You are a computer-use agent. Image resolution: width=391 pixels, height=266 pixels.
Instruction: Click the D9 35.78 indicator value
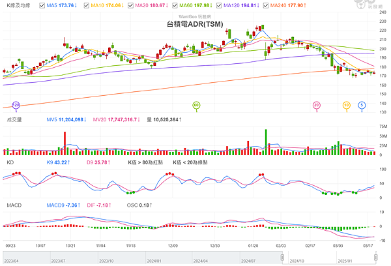(98, 162)
